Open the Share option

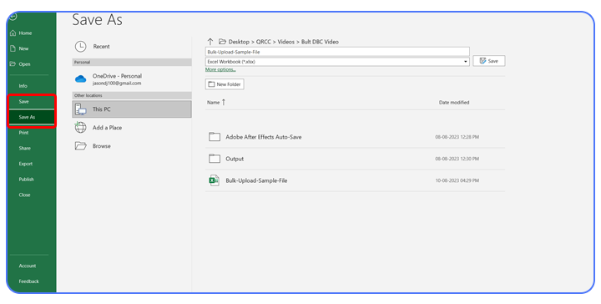point(24,148)
